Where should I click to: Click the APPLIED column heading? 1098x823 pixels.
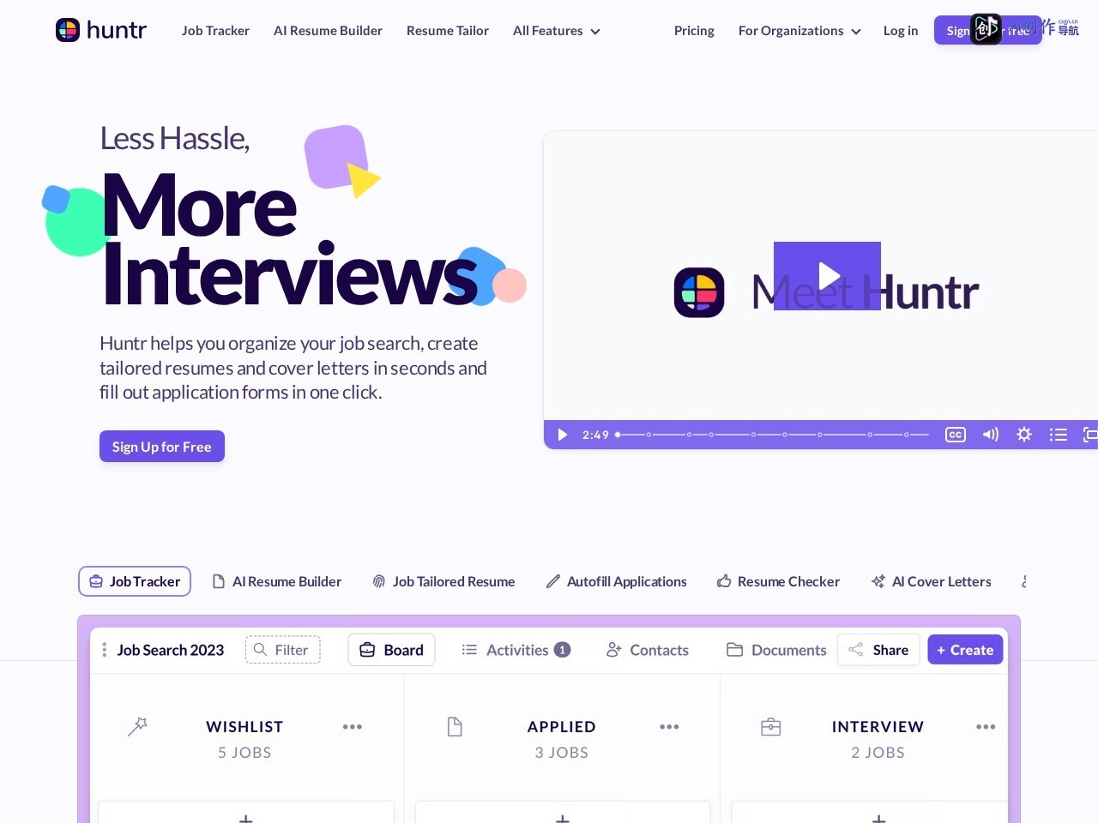(x=562, y=727)
